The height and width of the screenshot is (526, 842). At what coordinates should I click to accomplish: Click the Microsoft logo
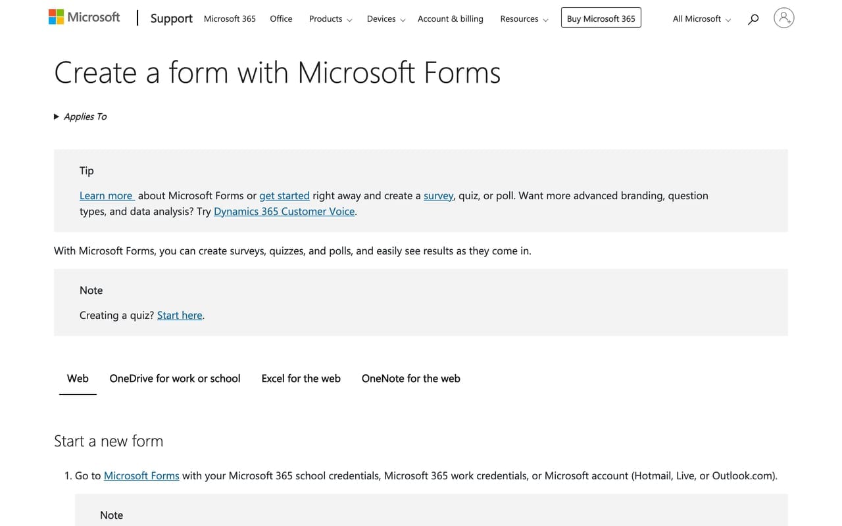coord(84,17)
